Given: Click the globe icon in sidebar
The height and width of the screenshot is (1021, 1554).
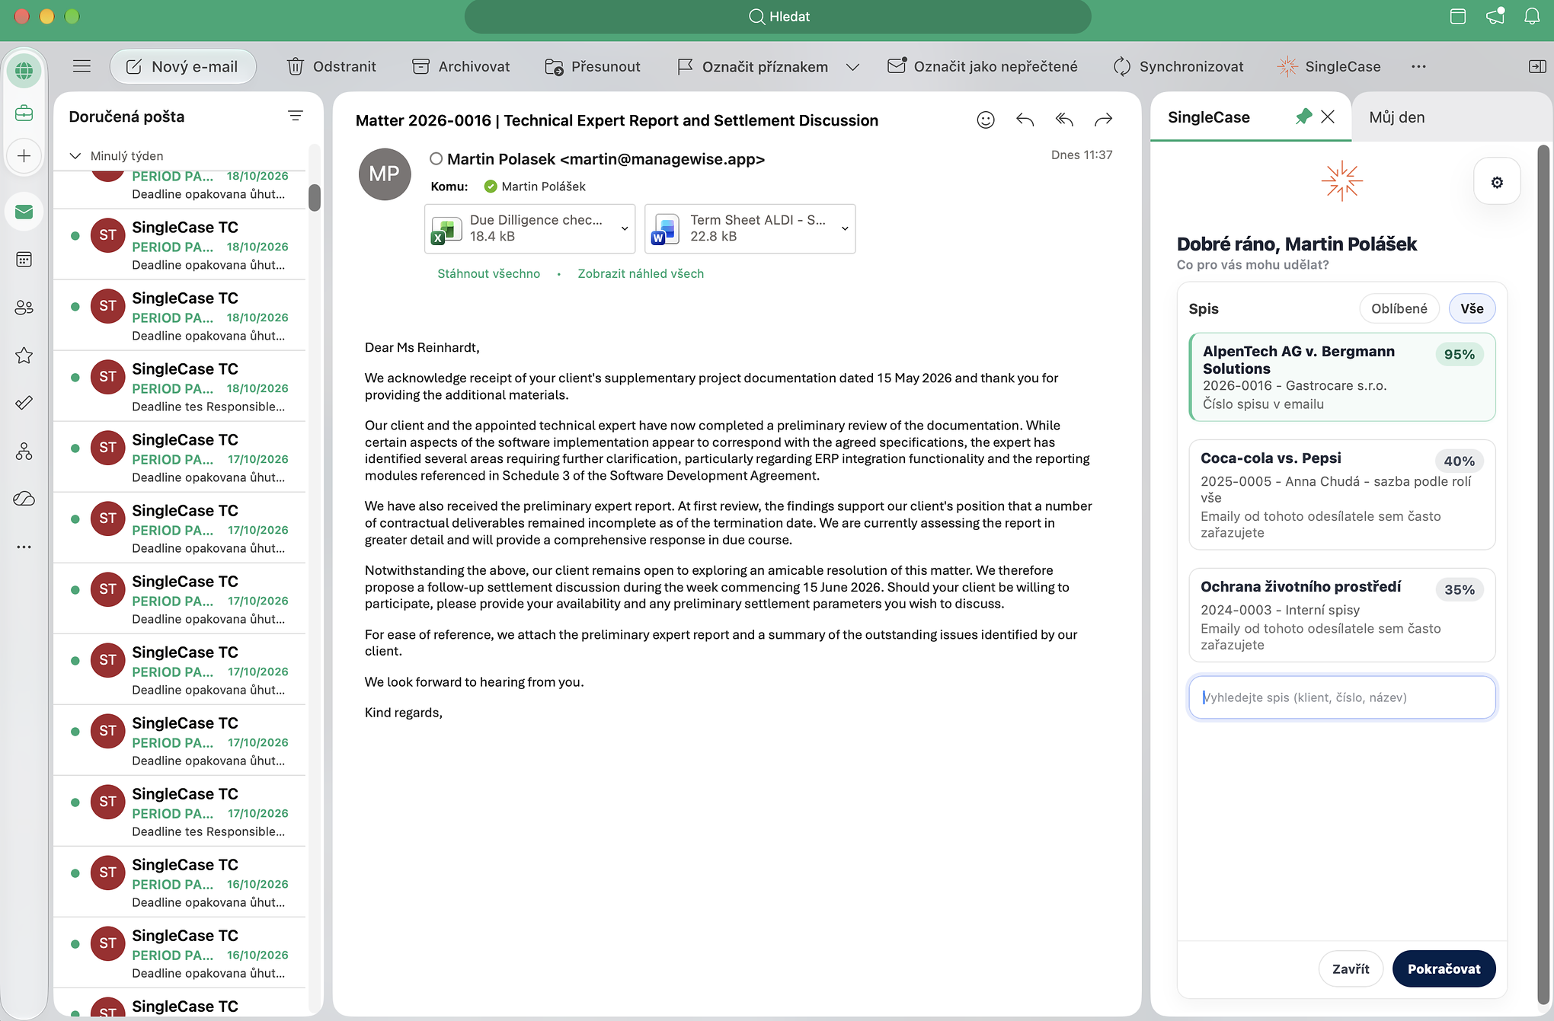Looking at the screenshot, I should coord(24,71).
